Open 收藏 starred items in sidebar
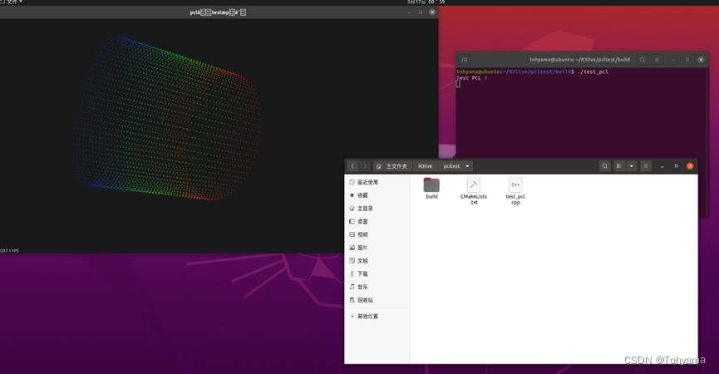This screenshot has height=374, width=719. pos(377,195)
